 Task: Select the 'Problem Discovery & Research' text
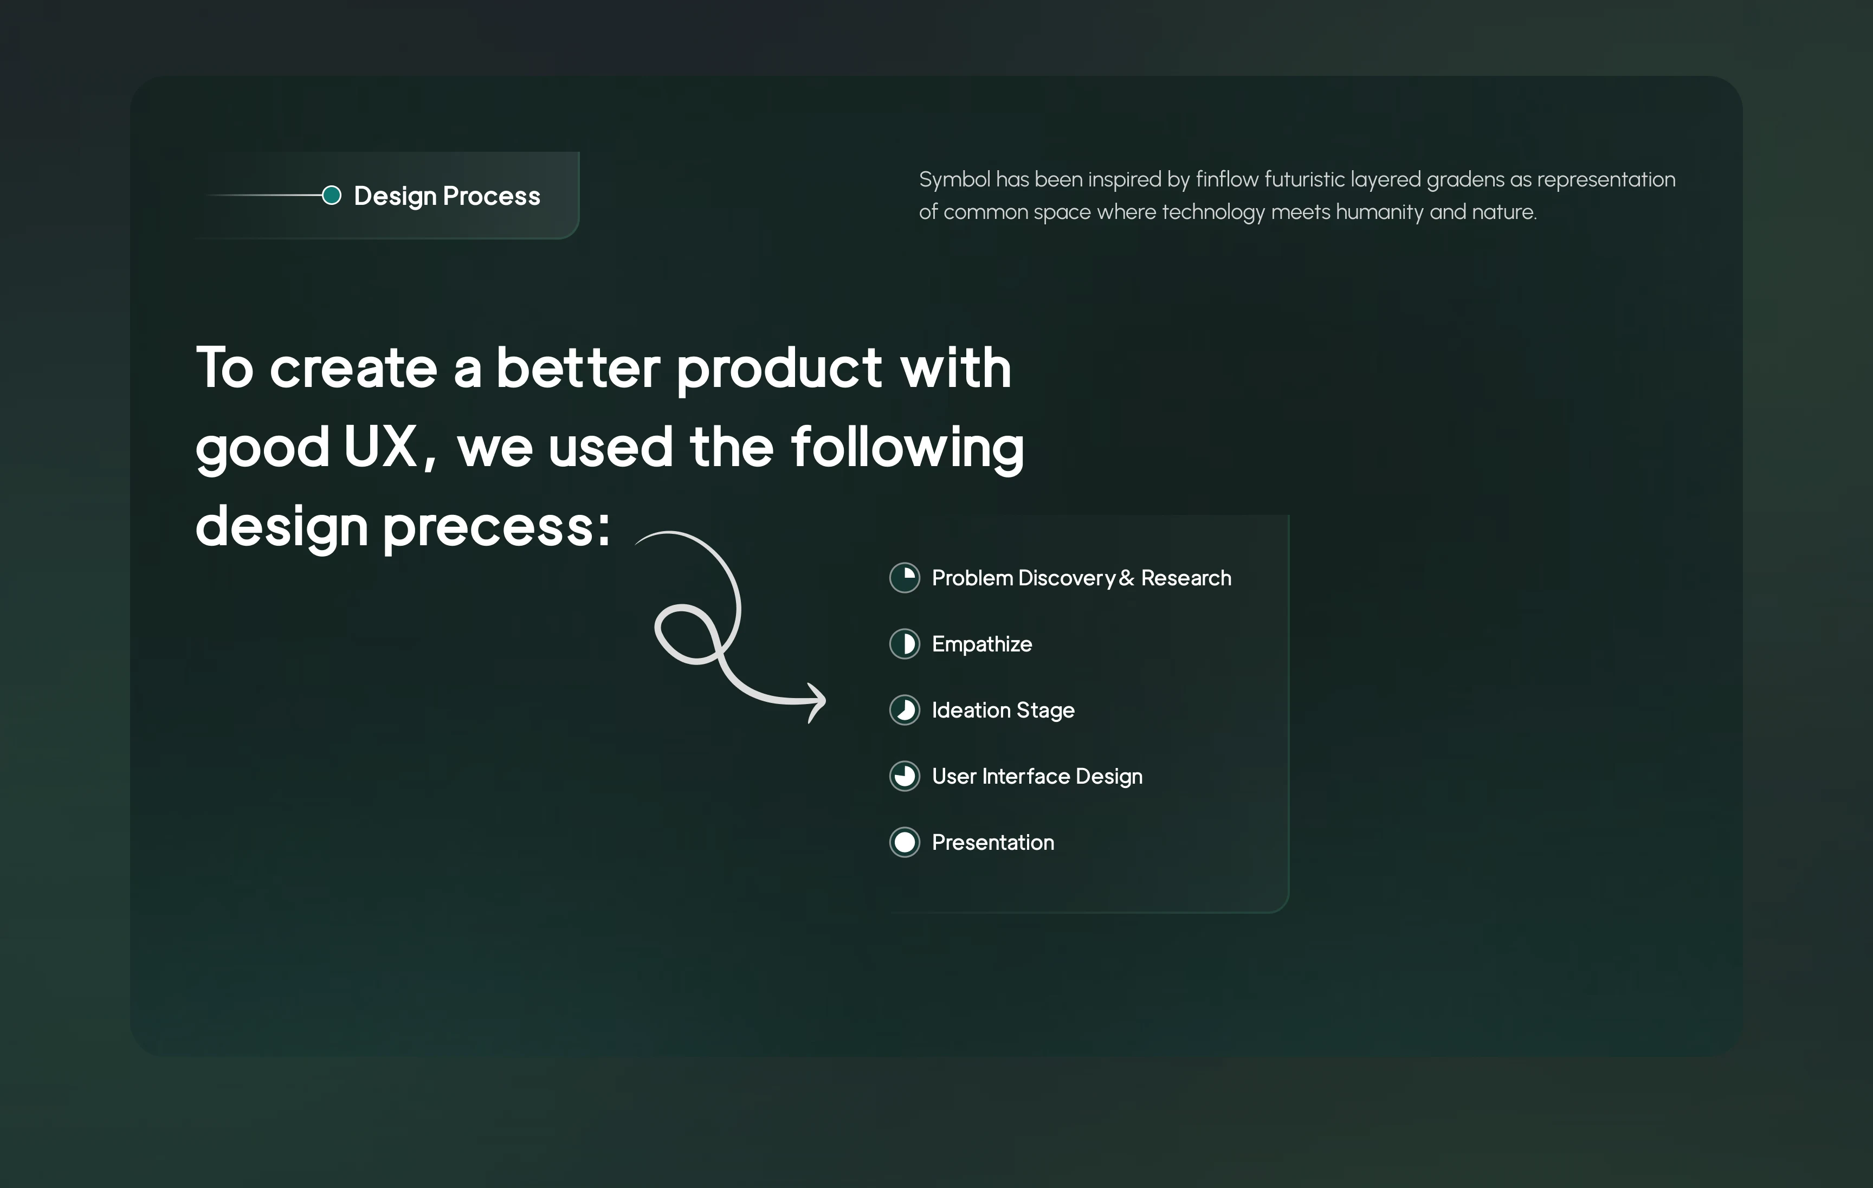click(x=1081, y=578)
